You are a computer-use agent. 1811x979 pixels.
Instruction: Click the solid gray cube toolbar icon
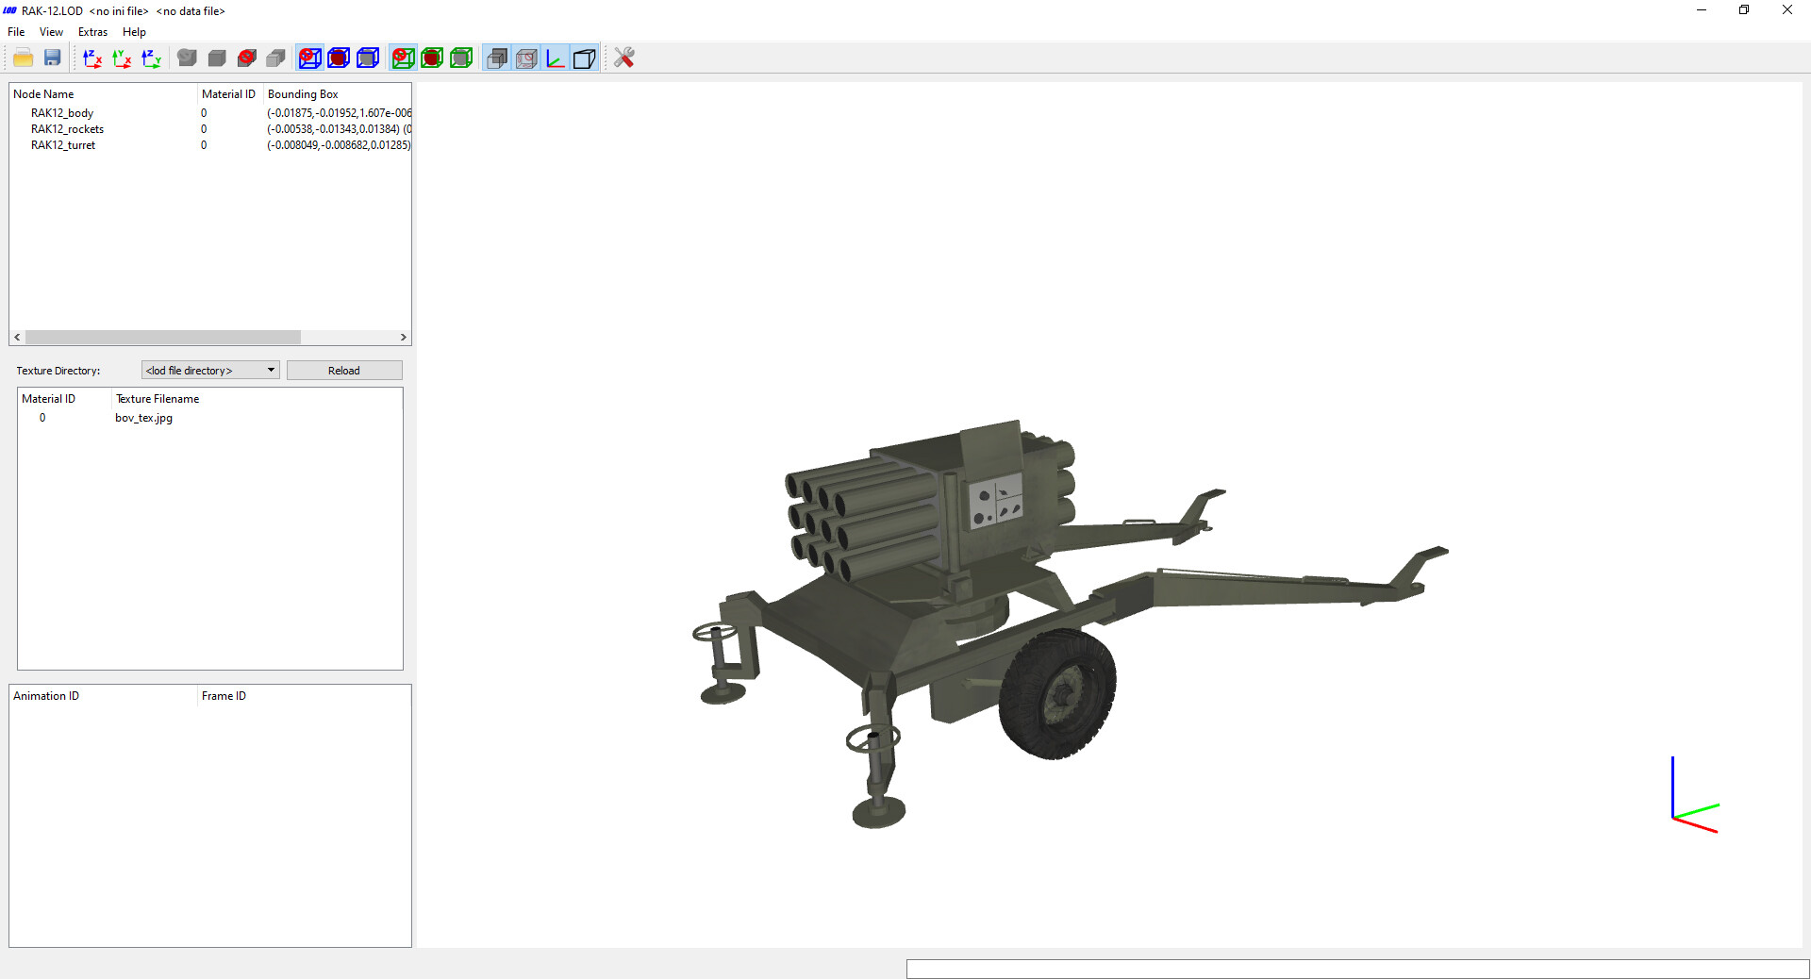(217, 58)
